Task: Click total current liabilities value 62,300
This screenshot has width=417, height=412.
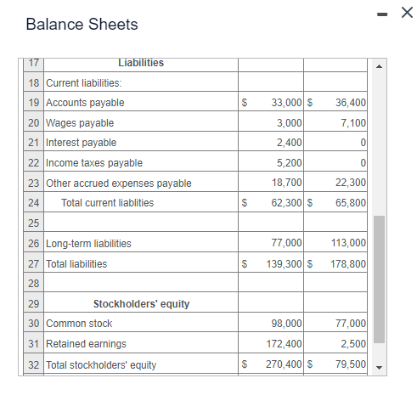Action: pos(286,203)
